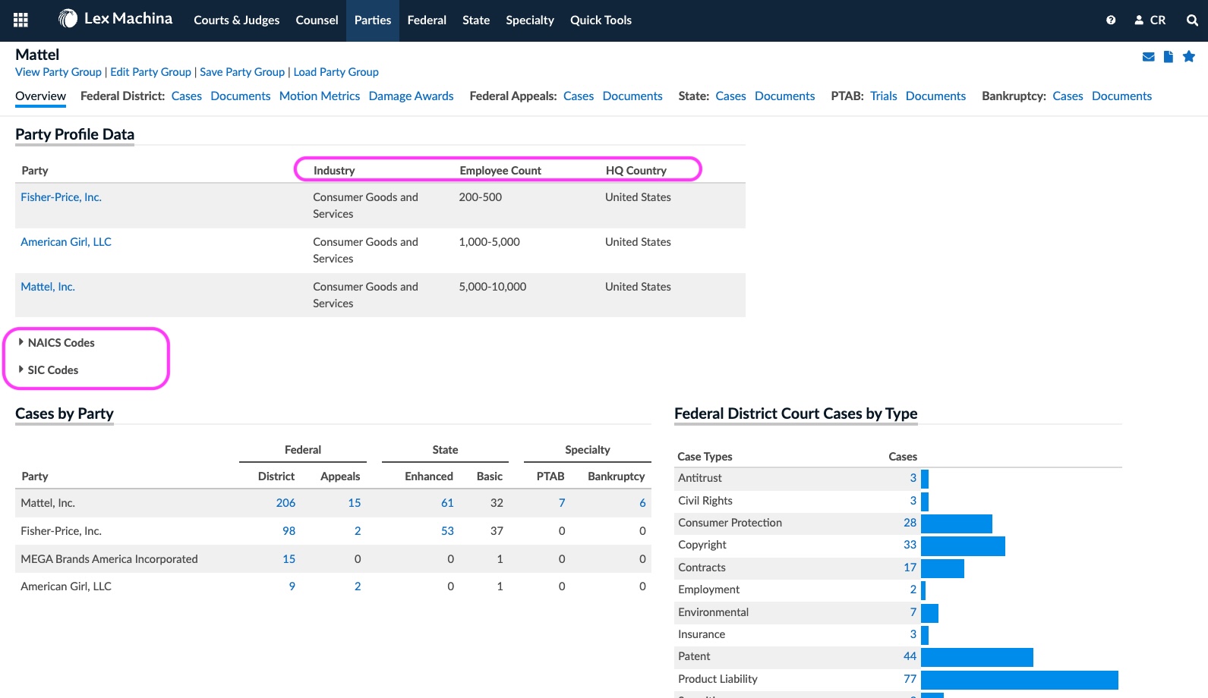Select the Overview tab

(x=40, y=96)
